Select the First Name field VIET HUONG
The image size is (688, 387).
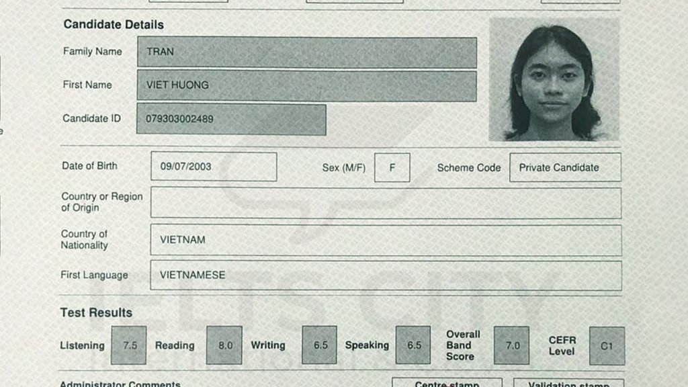306,85
